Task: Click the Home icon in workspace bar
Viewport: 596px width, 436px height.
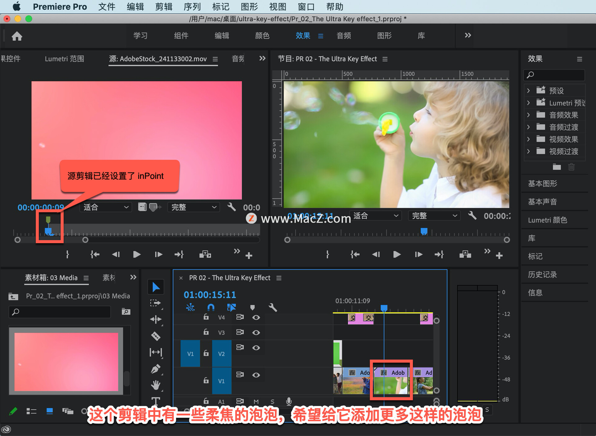Action: pos(17,36)
